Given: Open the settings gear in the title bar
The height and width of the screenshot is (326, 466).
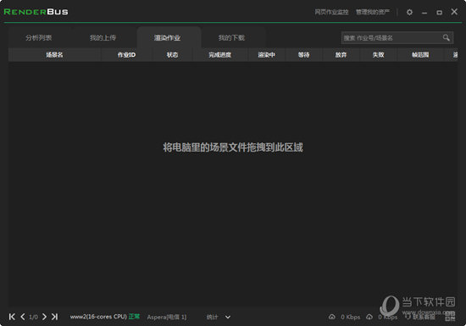Looking at the screenshot, I should pos(409,12).
